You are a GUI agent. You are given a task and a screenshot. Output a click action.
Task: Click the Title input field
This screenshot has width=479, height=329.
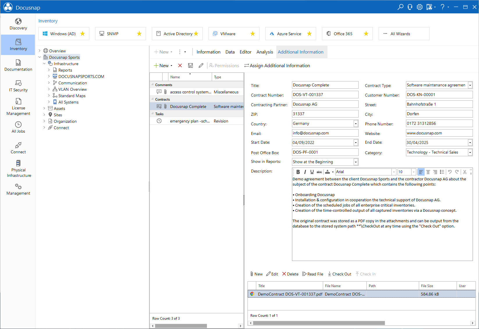325,85
